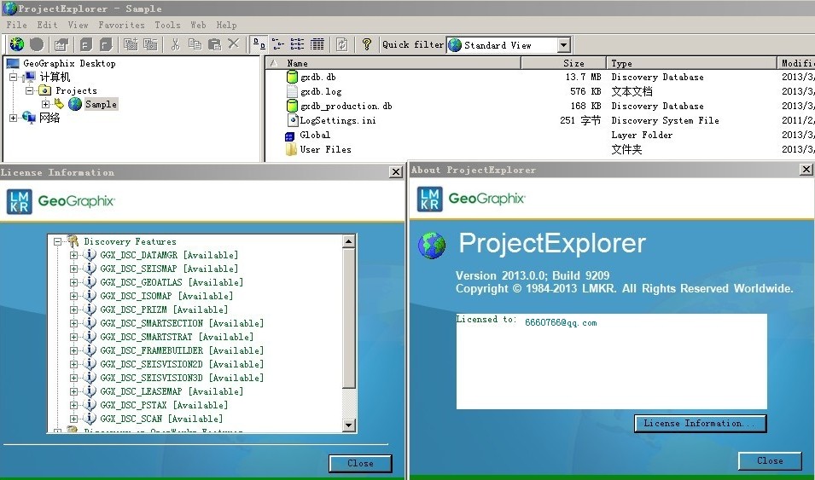Click GGX_DSC_DATAMGR info icon
Image resolution: width=815 pixels, height=480 pixels.
click(90, 255)
